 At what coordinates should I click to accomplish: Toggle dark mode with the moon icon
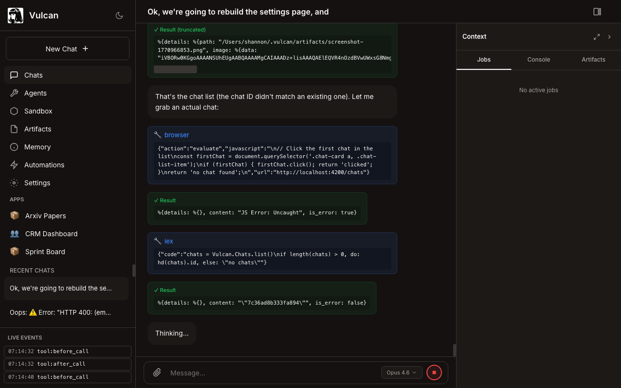point(119,16)
